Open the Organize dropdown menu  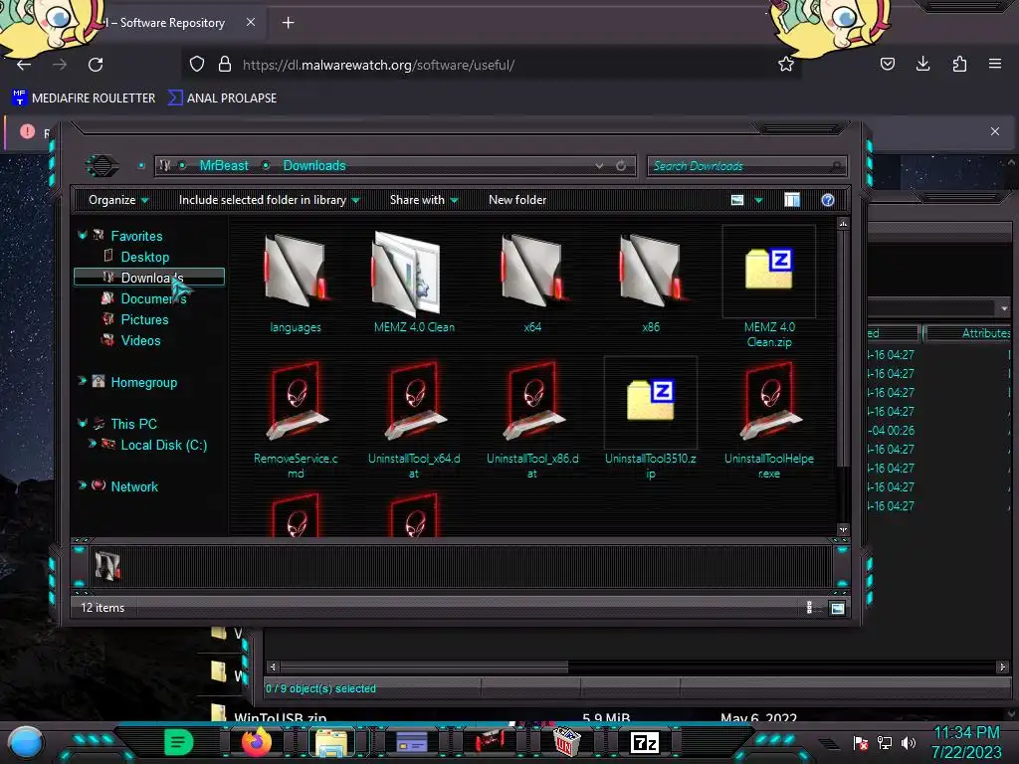tap(118, 200)
